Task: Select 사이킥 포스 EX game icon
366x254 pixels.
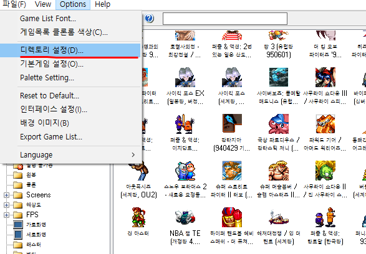Action: tap(185, 77)
